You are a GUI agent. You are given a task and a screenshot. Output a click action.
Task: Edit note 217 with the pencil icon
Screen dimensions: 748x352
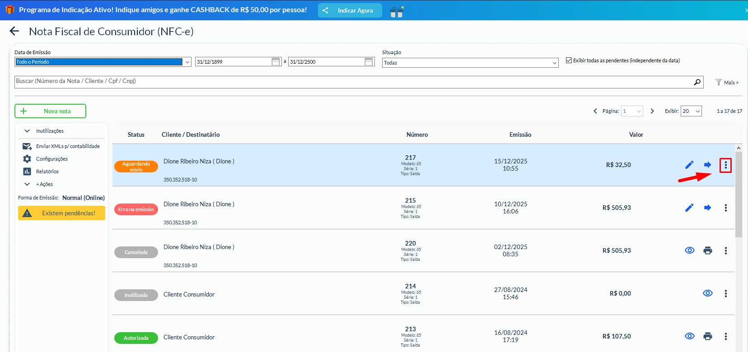coord(689,165)
